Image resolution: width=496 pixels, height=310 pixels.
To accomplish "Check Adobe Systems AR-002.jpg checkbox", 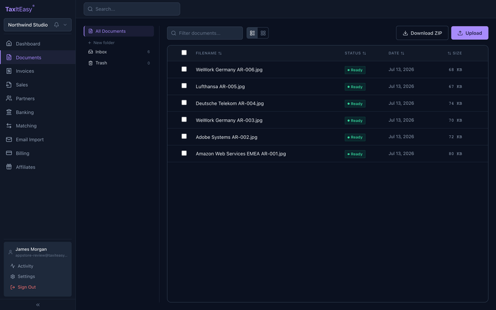I will point(184,136).
